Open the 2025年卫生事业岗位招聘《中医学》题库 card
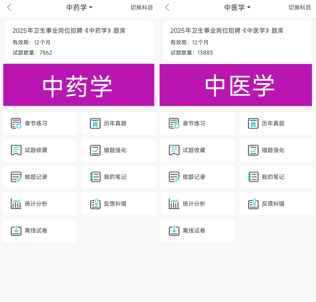Screen dimensions: 316x302 tap(237, 41)
